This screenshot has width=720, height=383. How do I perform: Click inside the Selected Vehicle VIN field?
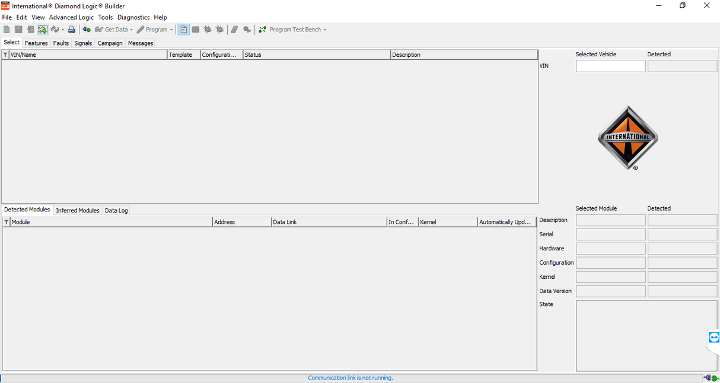click(x=610, y=66)
